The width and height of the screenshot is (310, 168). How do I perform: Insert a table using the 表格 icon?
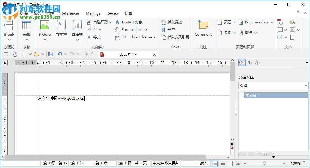(26, 25)
